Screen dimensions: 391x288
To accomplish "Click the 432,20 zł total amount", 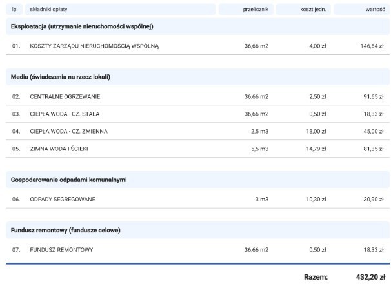I will [x=370, y=277].
